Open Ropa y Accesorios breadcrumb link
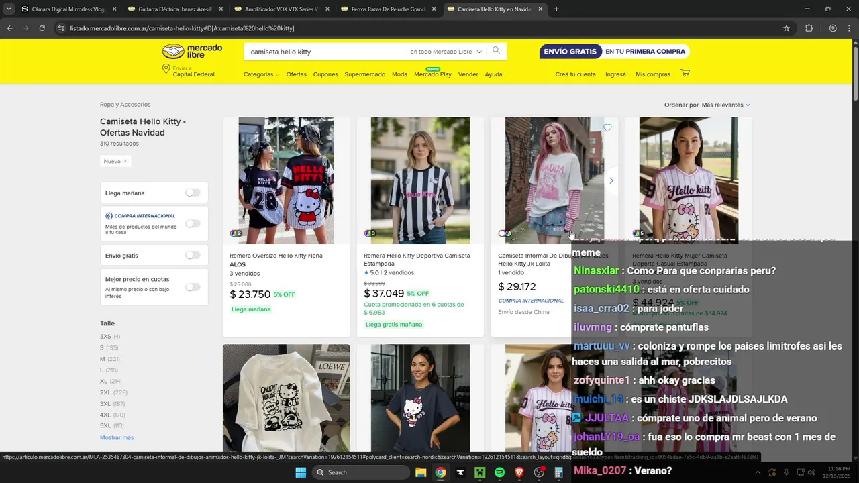Screen dimensions: 859x483 pos(125,105)
